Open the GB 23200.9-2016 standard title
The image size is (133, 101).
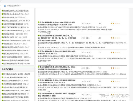[56, 24]
